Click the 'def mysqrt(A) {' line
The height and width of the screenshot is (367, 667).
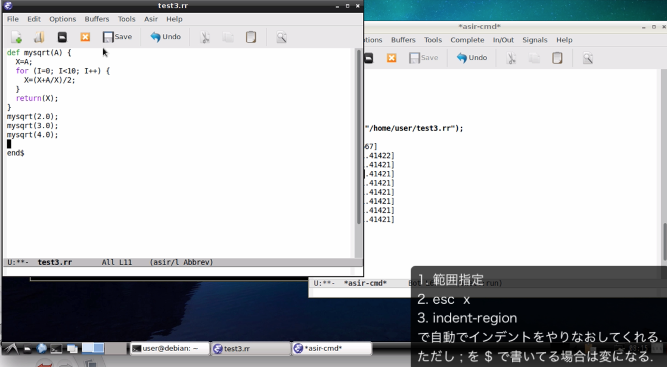(x=39, y=53)
